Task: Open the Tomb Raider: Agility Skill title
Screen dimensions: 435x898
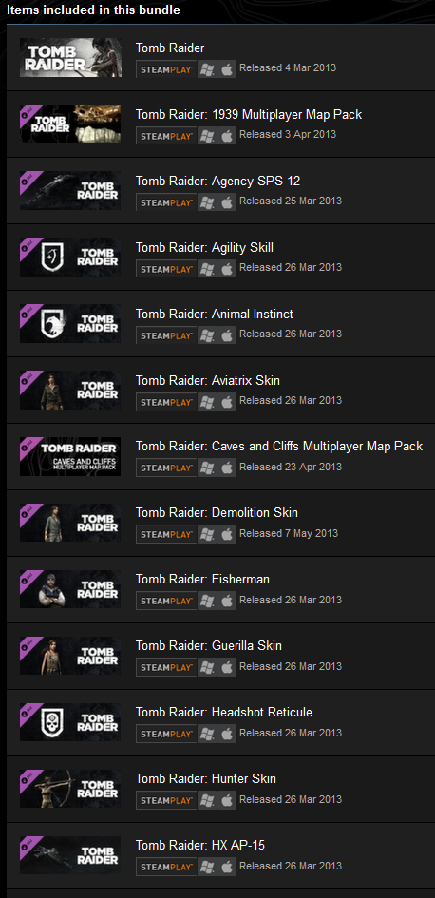Action: click(x=204, y=247)
